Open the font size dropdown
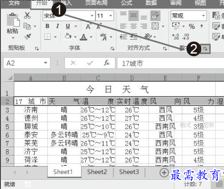The image size is (224, 189). 111,16
